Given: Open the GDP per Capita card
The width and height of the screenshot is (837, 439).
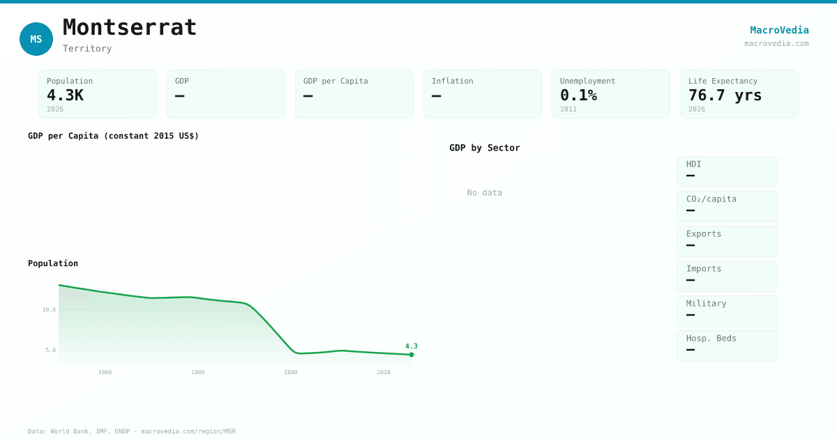Looking at the screenshot, I should (354, 94).
